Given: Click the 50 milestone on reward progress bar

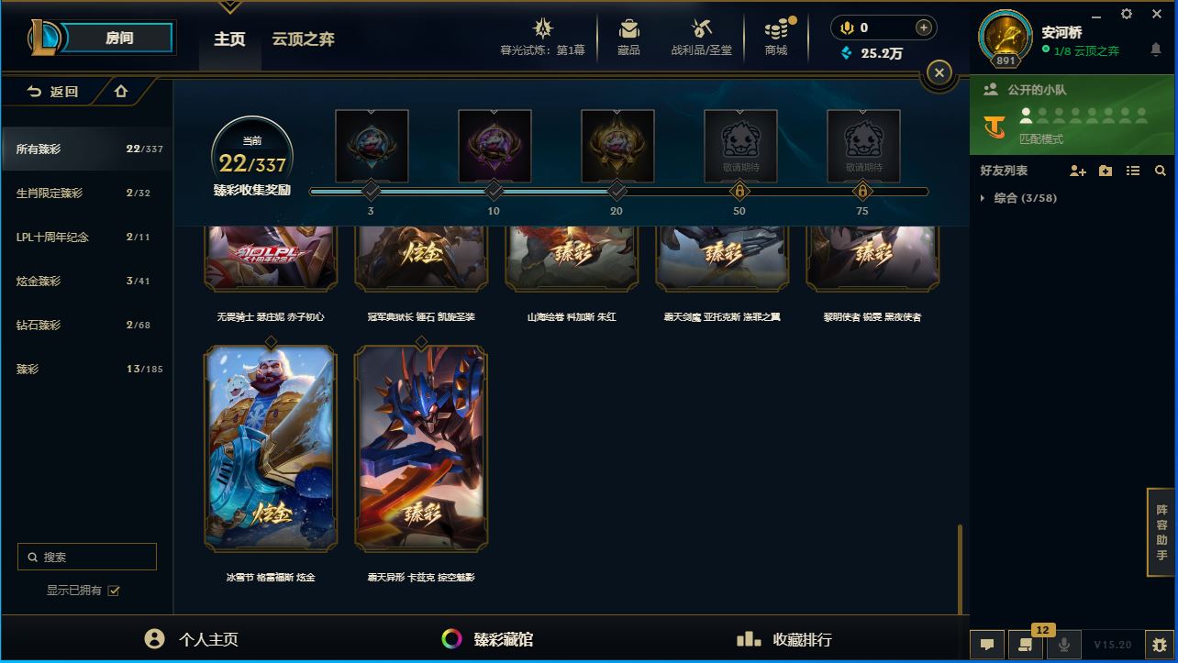Looking at the screenshot, I should (739, 192).
